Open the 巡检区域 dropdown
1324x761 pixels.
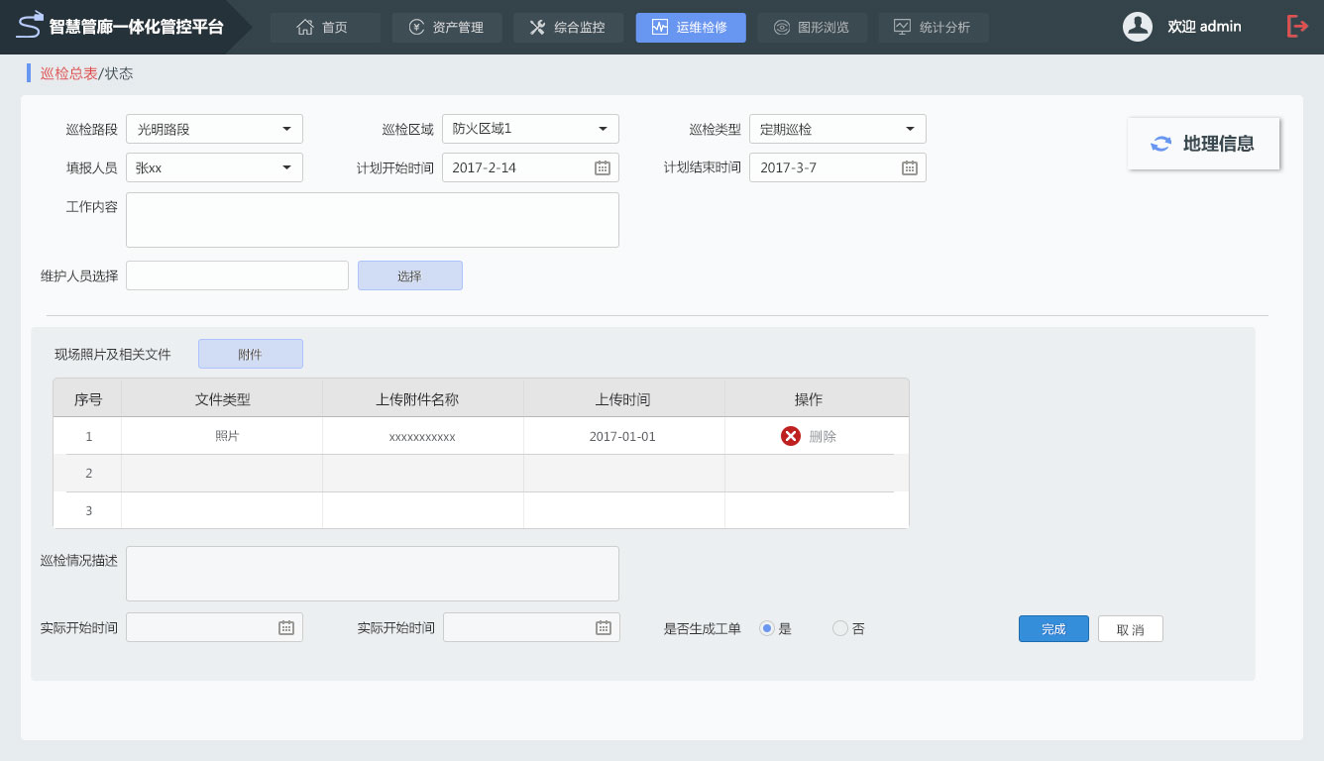(x=603, y=129)
